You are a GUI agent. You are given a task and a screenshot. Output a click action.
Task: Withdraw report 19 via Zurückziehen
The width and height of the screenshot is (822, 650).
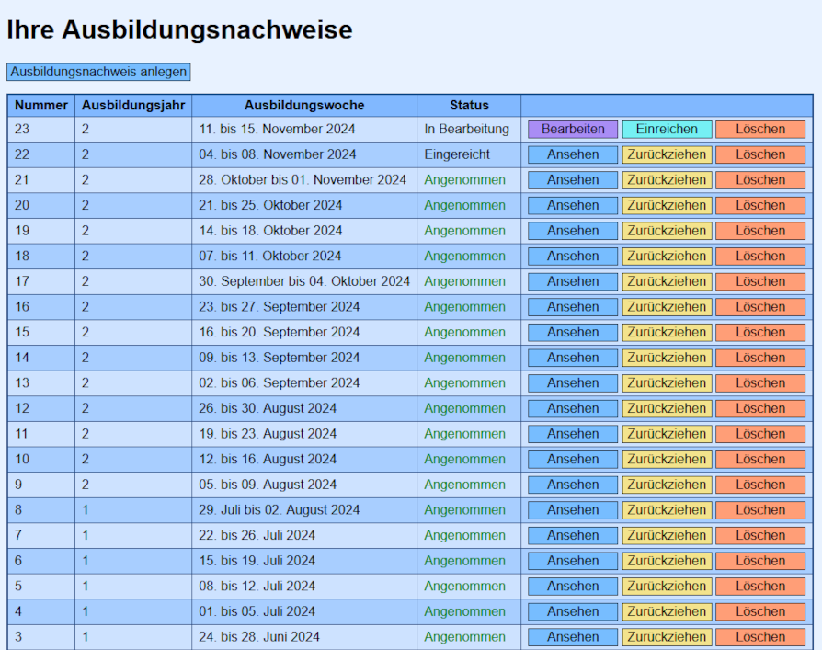tap(667, 231)
